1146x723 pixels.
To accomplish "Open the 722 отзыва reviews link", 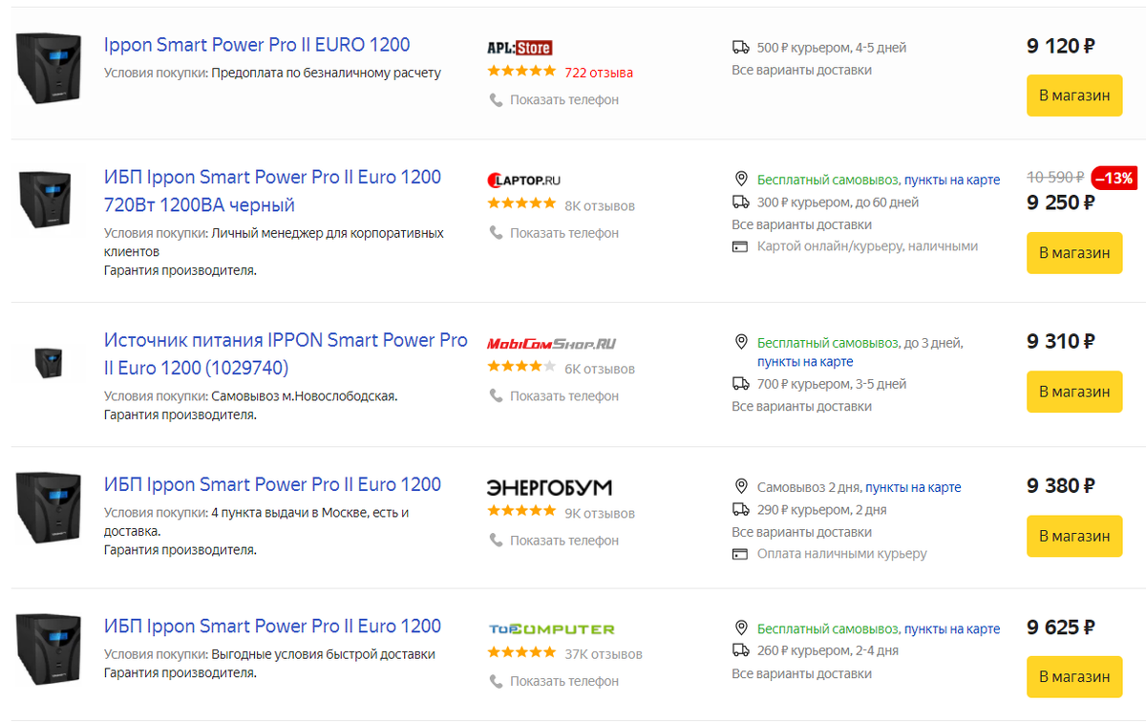I will (599, 73).
